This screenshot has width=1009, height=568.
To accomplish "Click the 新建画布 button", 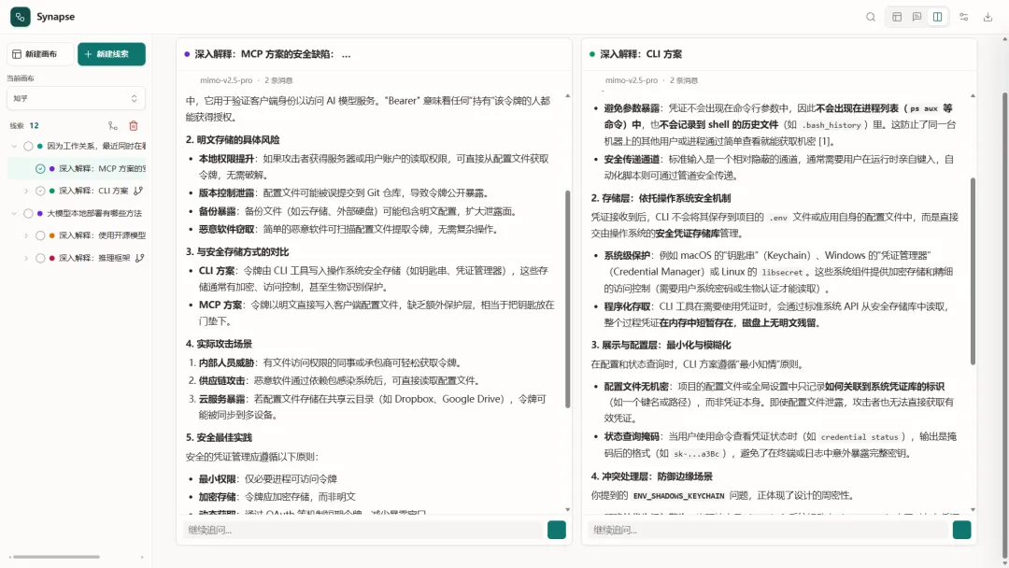I will pos(40,54).
